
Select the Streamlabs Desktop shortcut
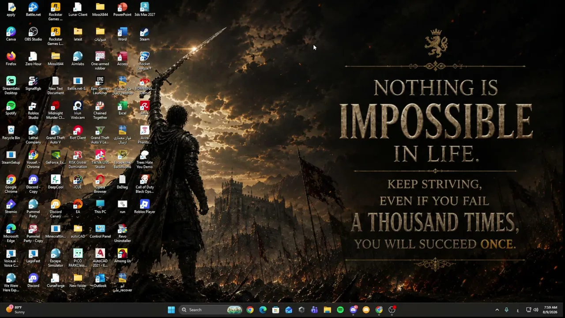(x=11, y=86)
